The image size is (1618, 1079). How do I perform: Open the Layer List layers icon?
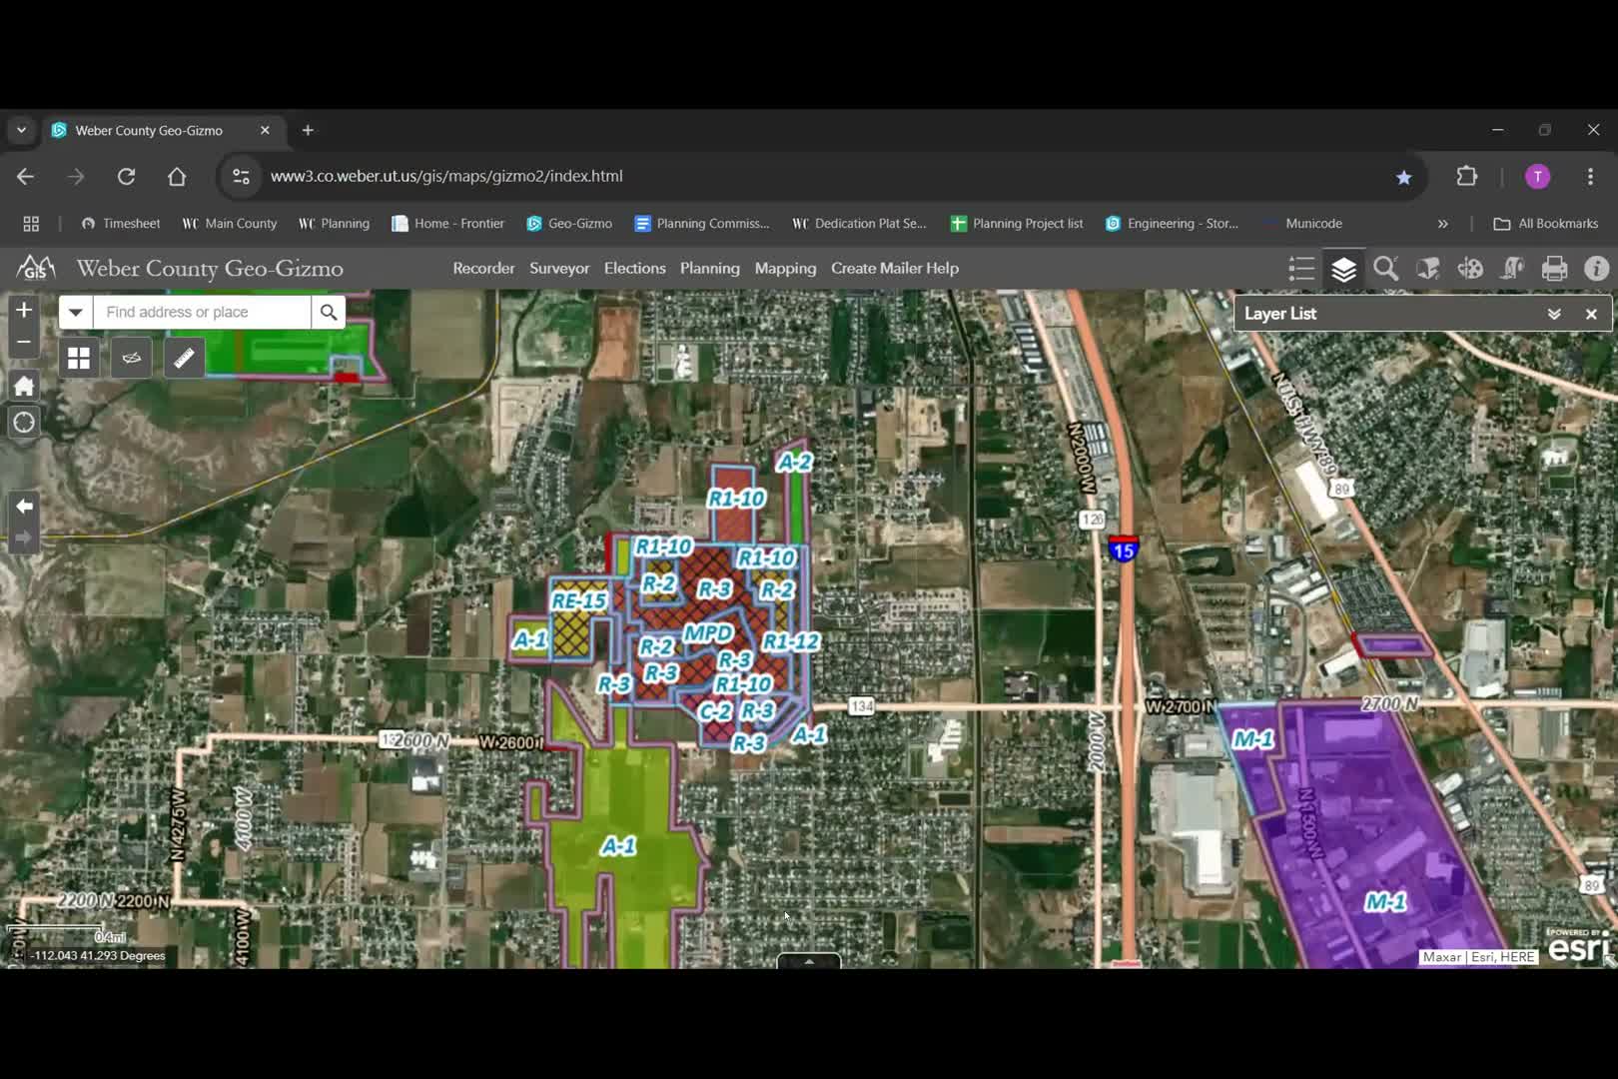click(1343, 268)
